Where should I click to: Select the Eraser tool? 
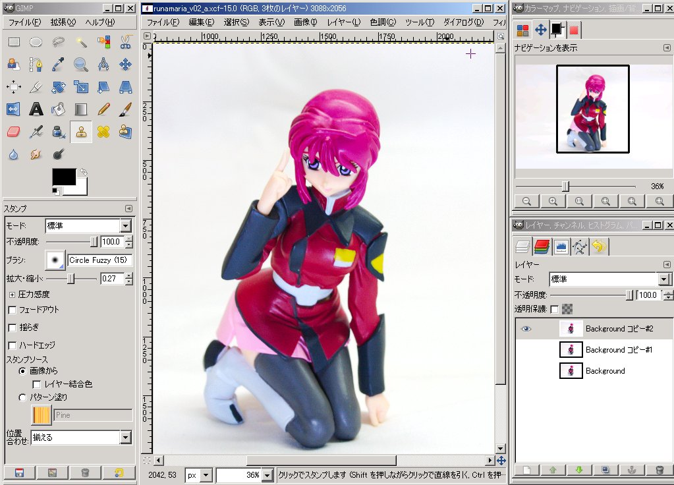14,132
